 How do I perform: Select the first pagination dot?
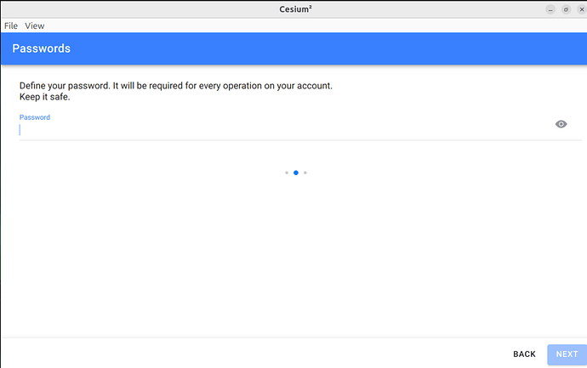pos(287,173)
